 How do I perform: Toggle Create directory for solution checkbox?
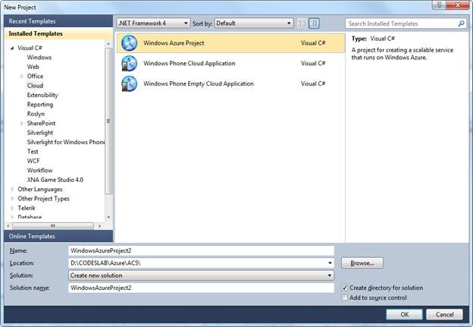click(346, 288)
